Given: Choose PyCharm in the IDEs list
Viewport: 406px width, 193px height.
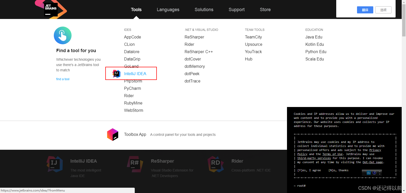Looking at the screenshot, I should coord(132,88).
